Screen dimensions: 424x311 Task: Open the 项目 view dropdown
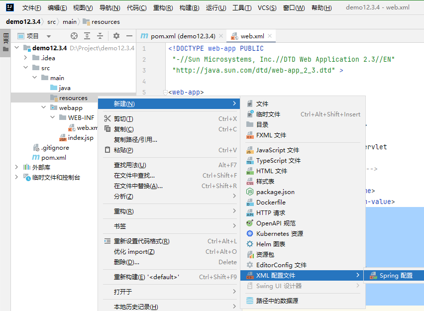48,36
